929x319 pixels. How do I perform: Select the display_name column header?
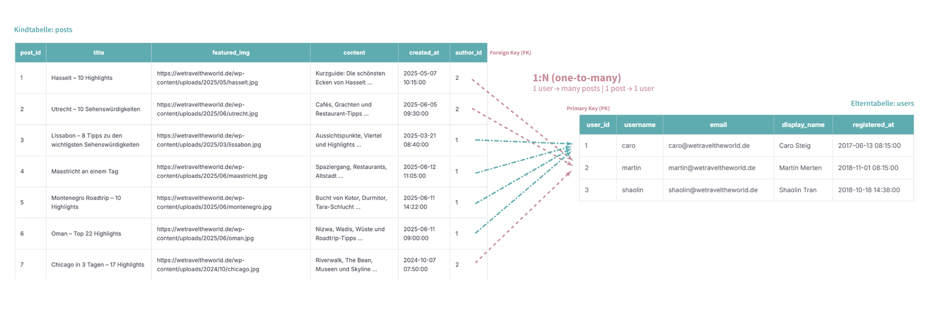[803, 125]
